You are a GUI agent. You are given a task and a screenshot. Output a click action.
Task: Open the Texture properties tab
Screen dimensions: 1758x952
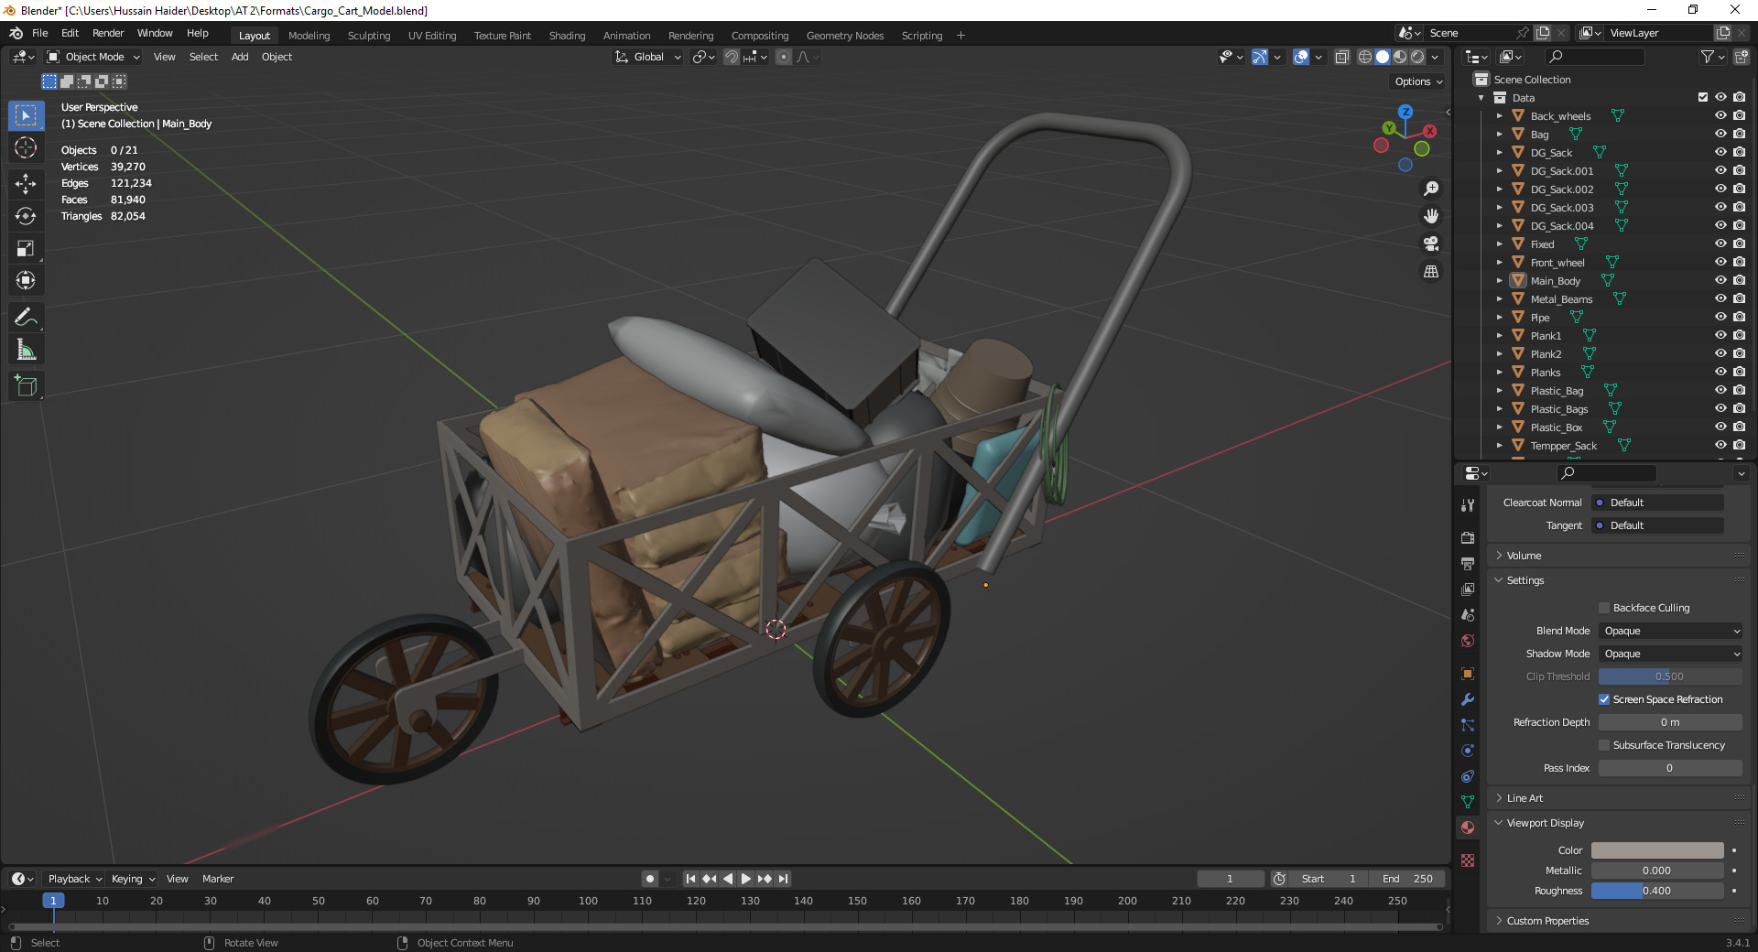[1468, 860]
